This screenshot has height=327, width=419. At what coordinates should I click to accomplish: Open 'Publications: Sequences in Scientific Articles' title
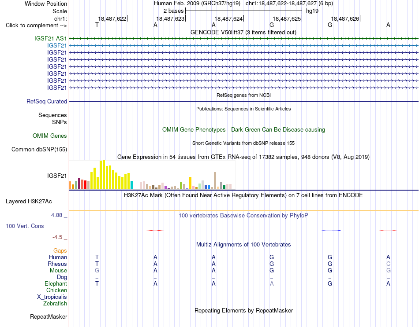coord(243,109)
